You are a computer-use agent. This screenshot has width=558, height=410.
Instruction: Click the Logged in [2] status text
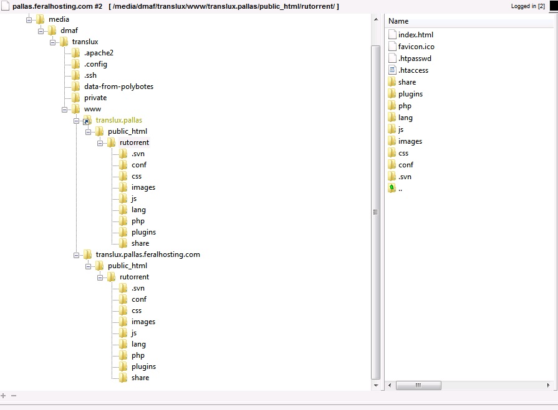click(x=527, y=6)
